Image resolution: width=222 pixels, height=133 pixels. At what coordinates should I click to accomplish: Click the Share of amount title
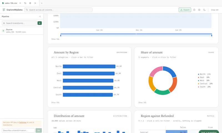coord(152,52)
